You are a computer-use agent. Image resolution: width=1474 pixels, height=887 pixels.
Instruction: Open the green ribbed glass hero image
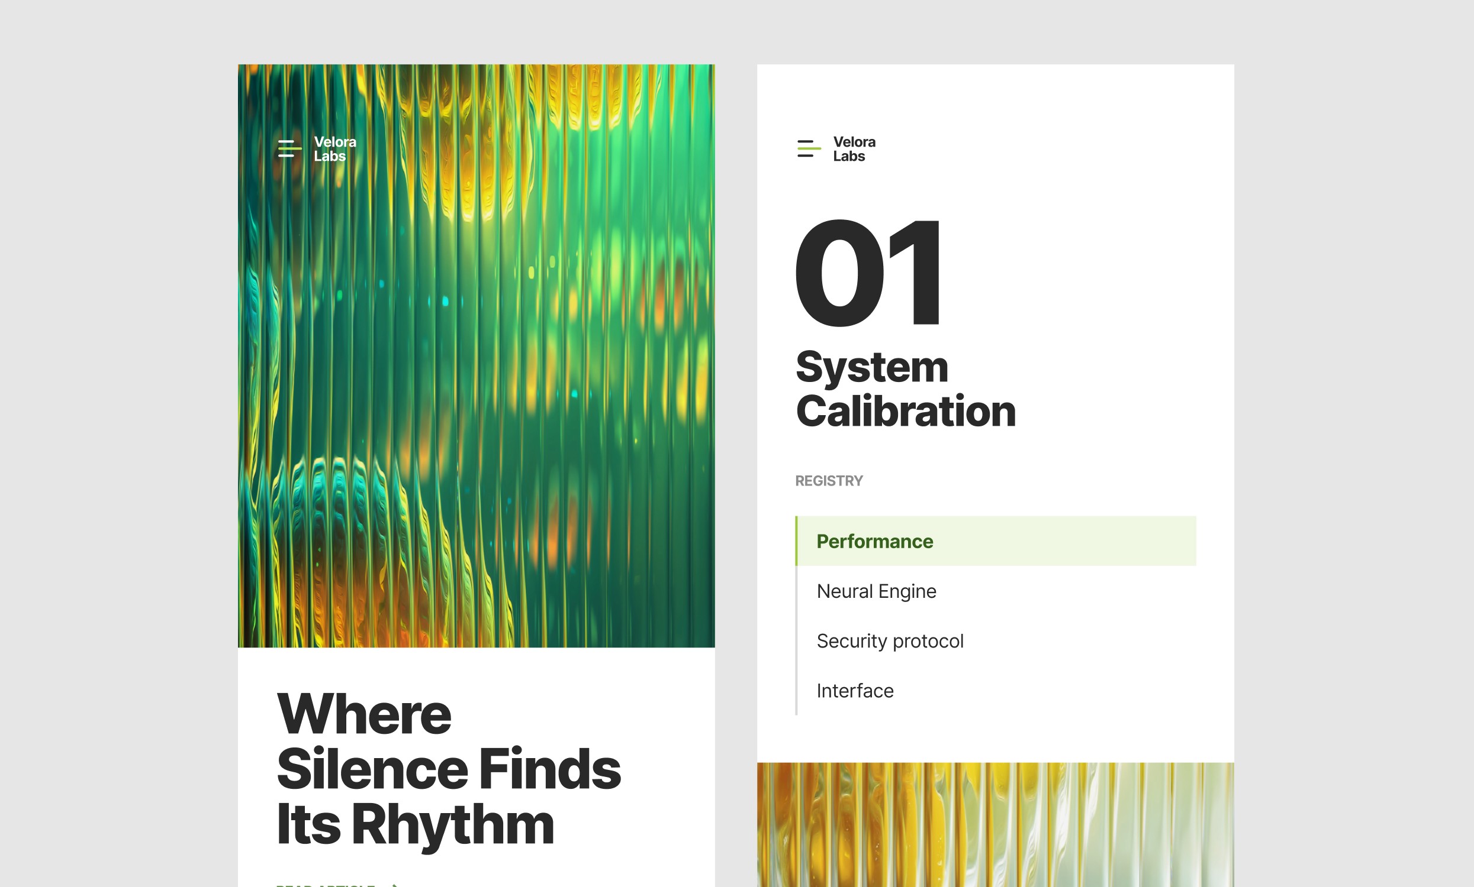coord(476,355)
